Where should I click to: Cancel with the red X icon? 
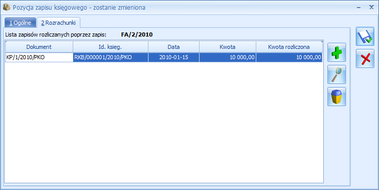pos(365,59)
